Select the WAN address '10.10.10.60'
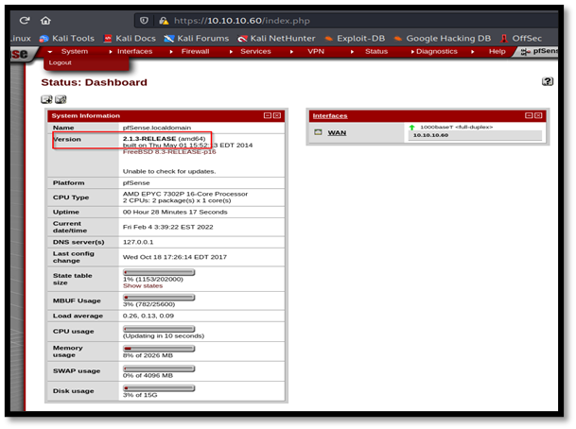Screen dimensions: 576x429 point(430,135)
